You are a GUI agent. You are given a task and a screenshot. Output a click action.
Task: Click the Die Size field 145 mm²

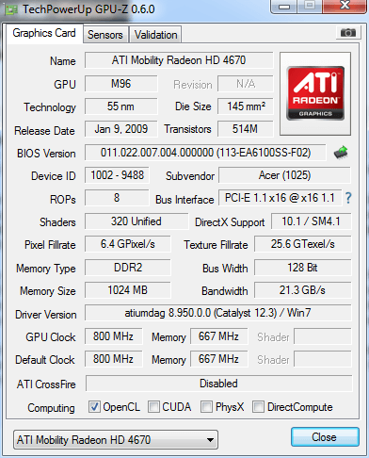point(246,106)
